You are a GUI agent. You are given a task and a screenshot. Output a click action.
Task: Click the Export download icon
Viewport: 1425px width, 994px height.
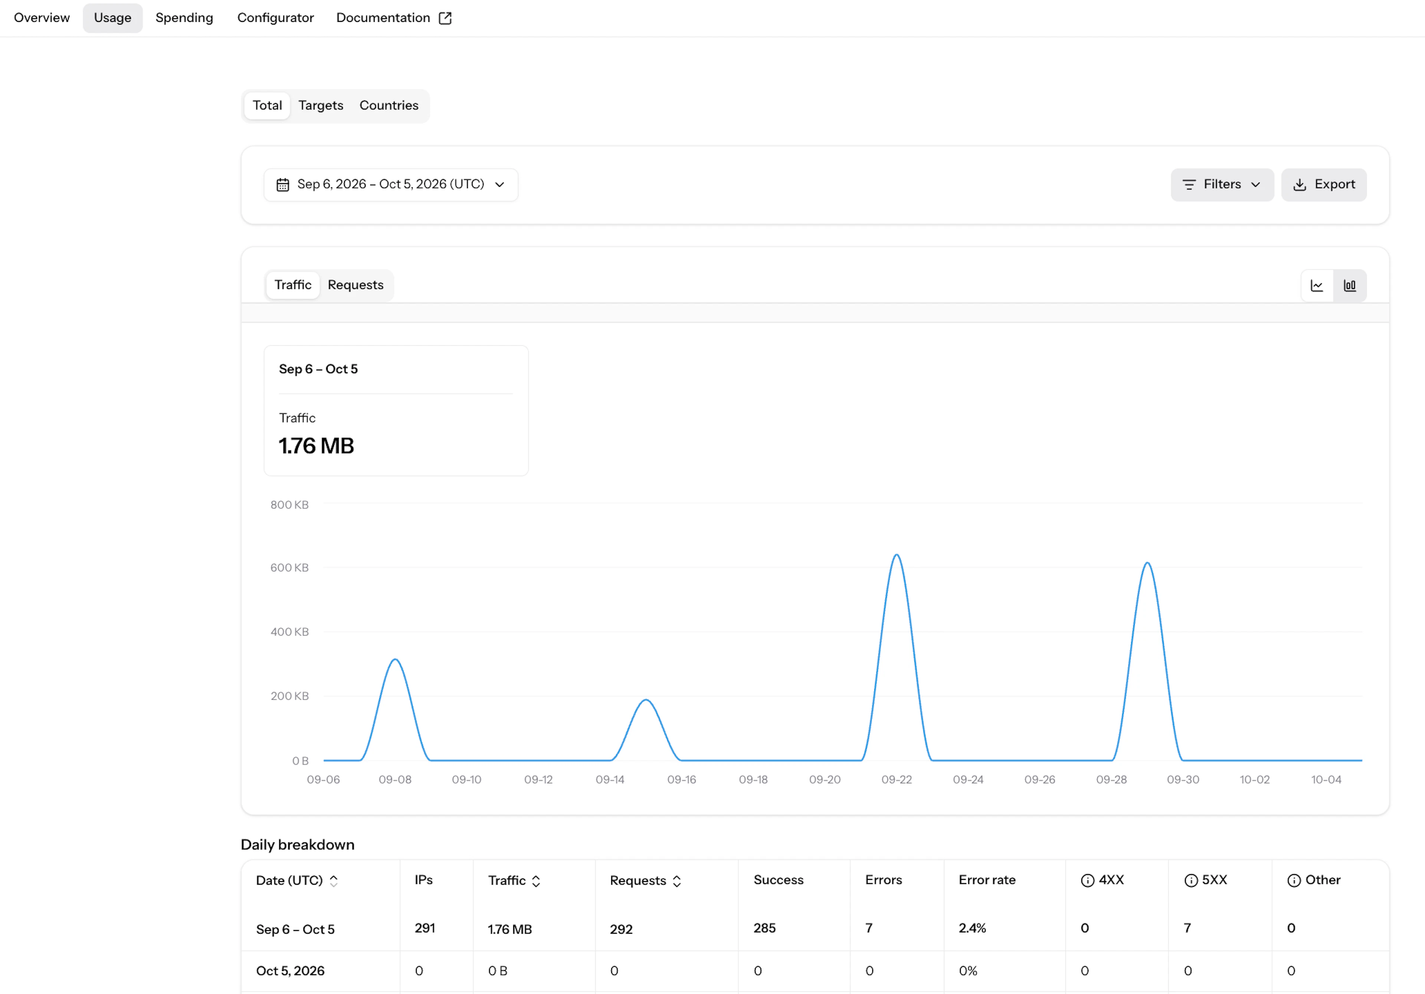point(1300,185)
